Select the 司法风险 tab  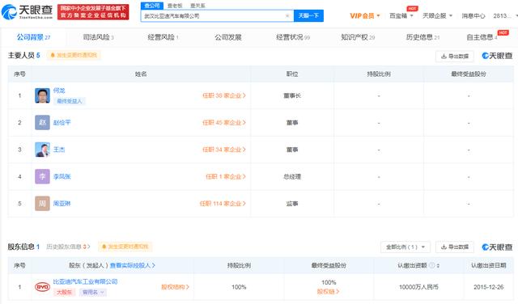[x=98, y=37]
